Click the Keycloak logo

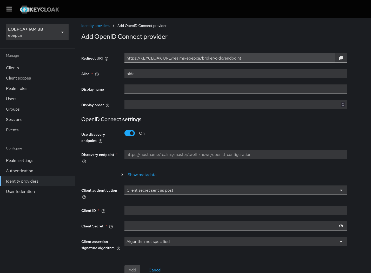click(39, 10)
